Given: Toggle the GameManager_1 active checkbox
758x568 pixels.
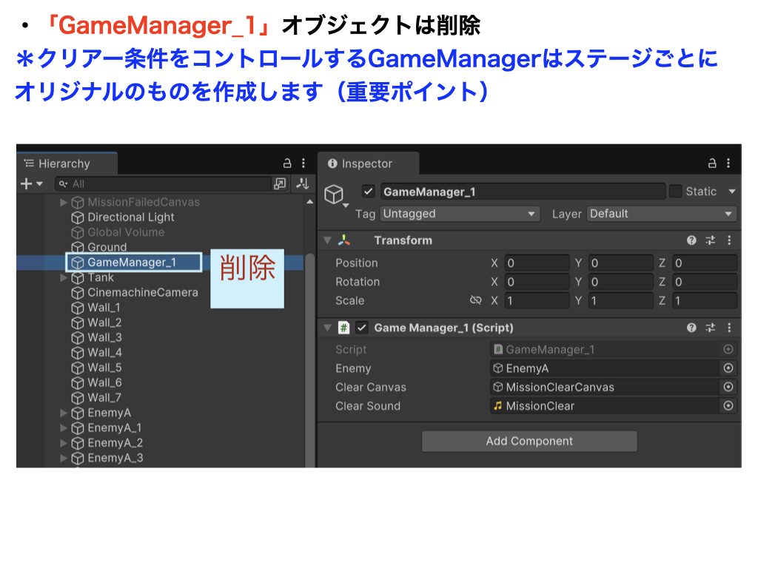Looking at the screenshot, I should click(x=368, y=192).
